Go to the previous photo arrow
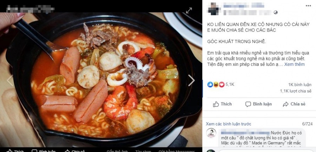 coord(10,81)
